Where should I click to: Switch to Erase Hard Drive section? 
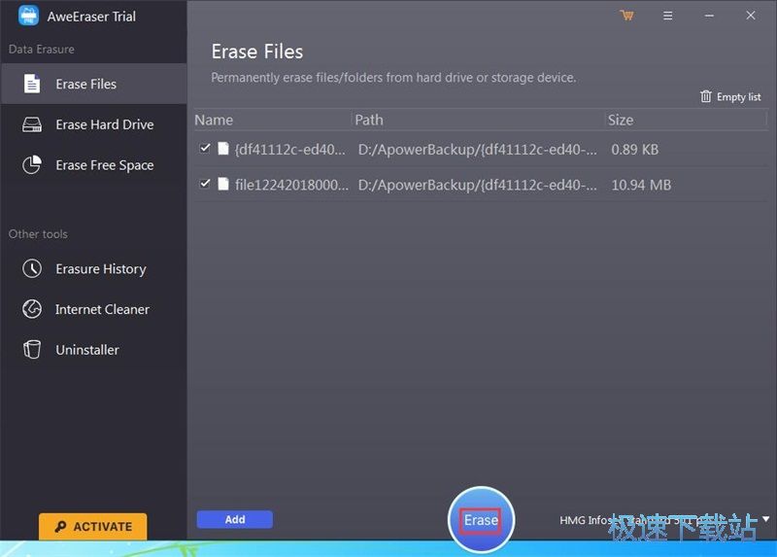[x=93, y=124]
